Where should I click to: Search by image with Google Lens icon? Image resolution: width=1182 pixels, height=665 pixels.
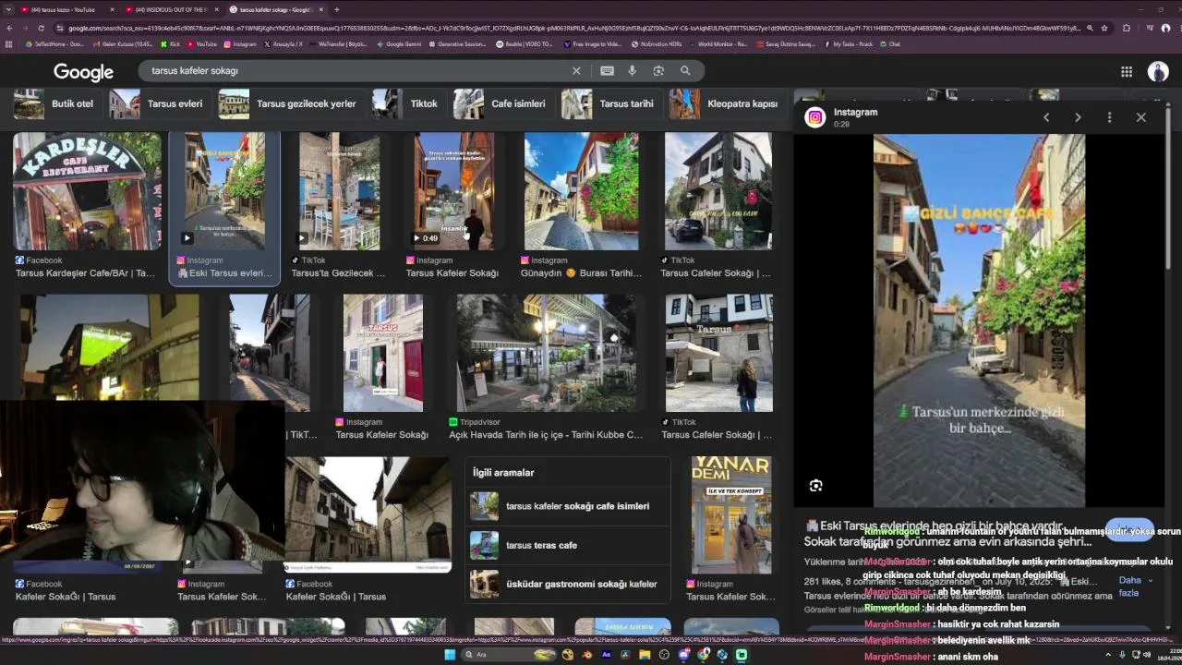click(x=658, y=71)
